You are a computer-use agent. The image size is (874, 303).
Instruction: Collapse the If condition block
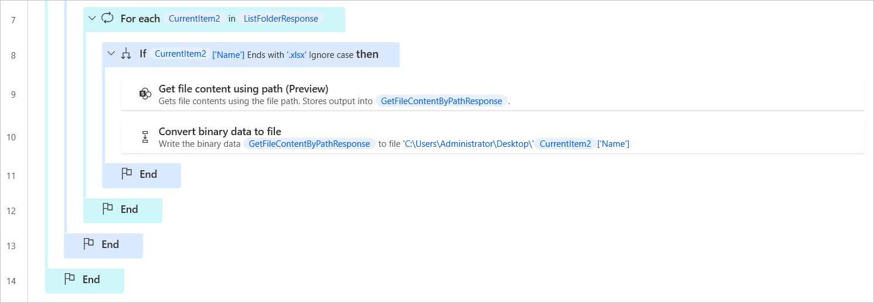coord(111,54)
